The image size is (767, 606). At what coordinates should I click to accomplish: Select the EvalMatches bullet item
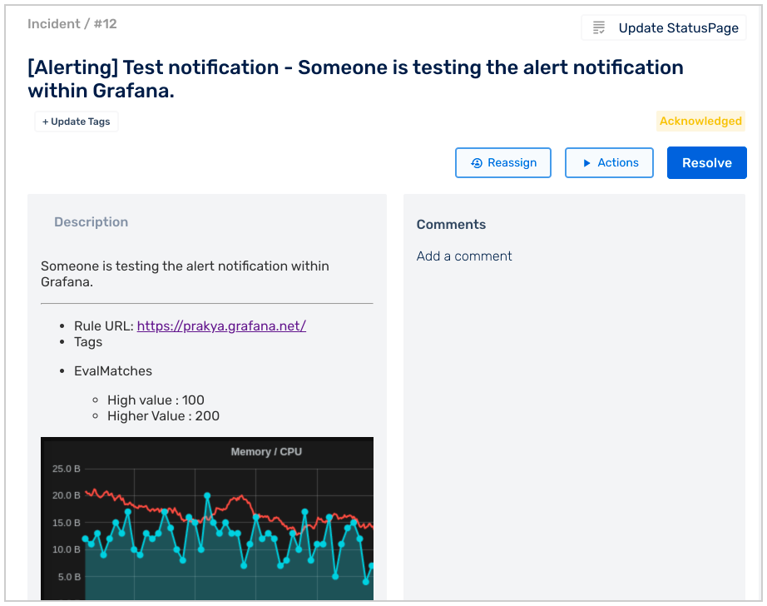[112, 370]
